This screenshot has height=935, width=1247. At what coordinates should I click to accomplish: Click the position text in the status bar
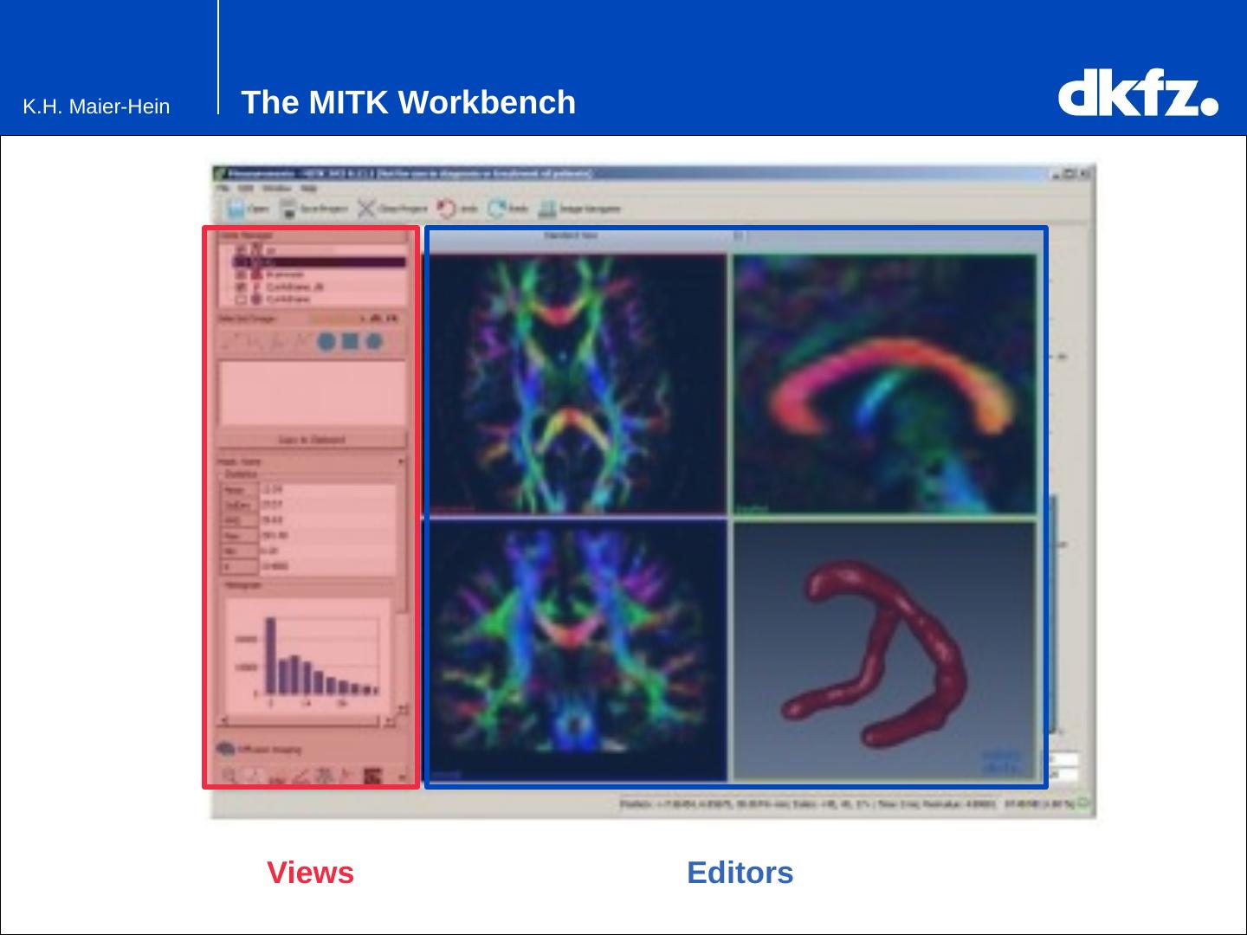(809, 804)
